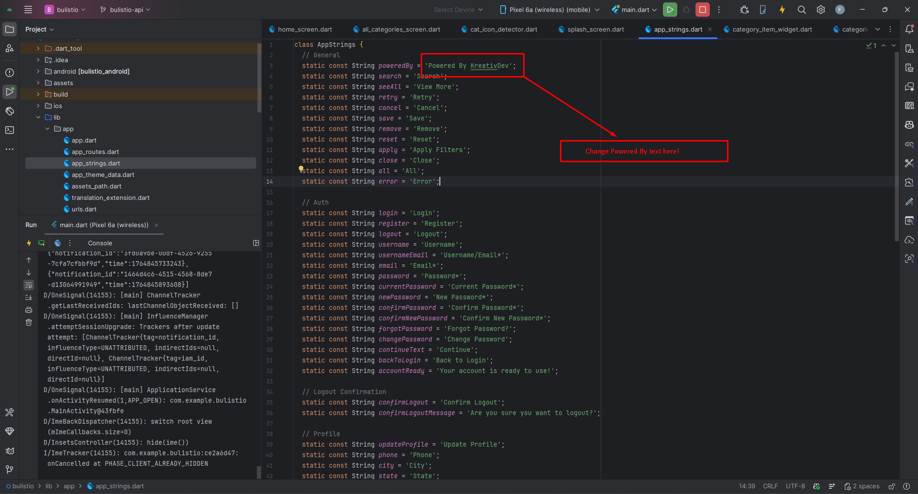The image size is (918, 494).
Task: Switch to home_screen.dart tab
Action: [x=301, y=29]
